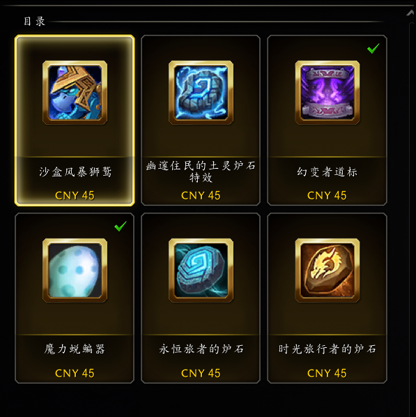Select the 永恒旅者的炉石 blue stone icon
This screenshot has height=417, width=416.
click(201, 270)
